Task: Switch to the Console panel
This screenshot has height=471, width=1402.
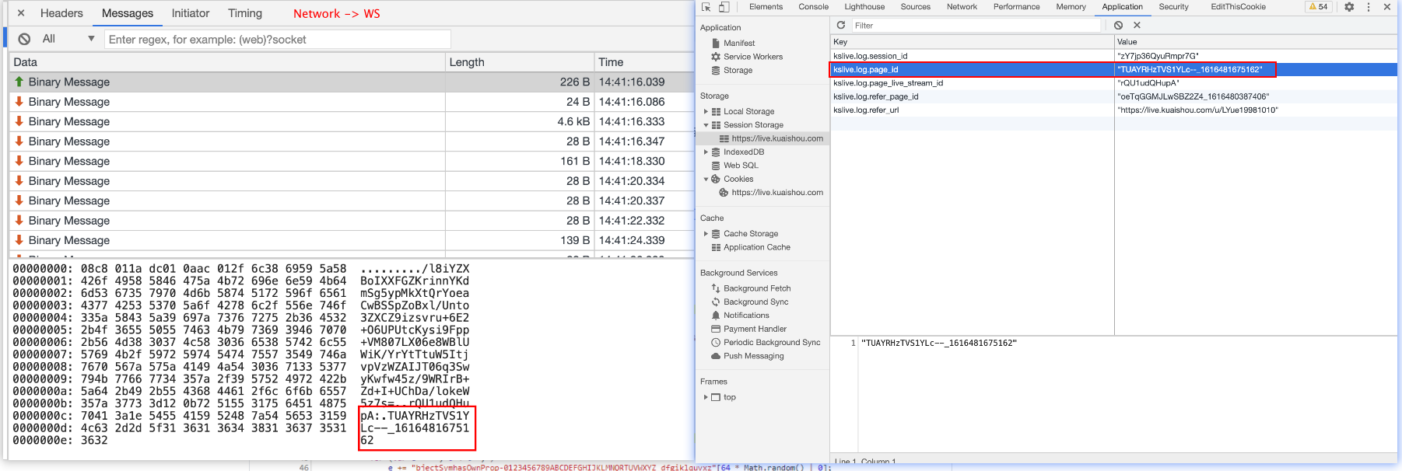Action: pyautogui.click(x=813, y=7)
